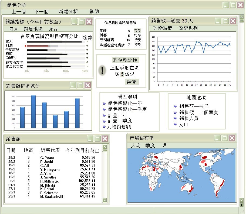Click the trend arrow icon for 收入 row
This screenshot has width=246, height=214.
[87, 42]
